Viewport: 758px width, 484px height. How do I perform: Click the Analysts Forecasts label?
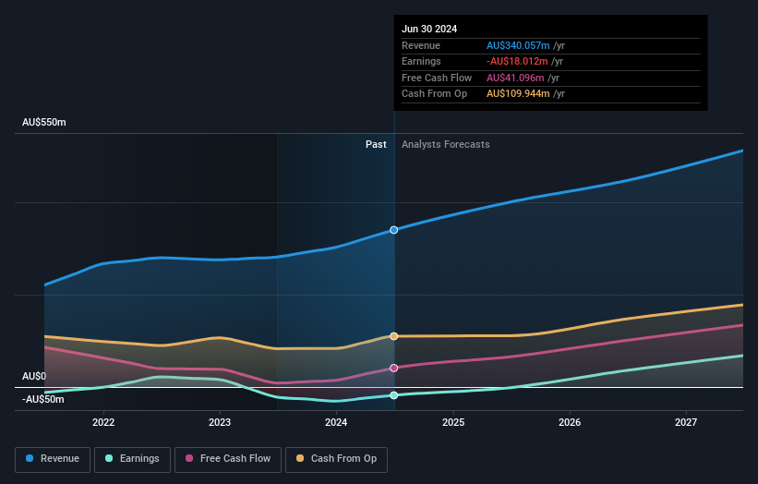click(446, 144)
